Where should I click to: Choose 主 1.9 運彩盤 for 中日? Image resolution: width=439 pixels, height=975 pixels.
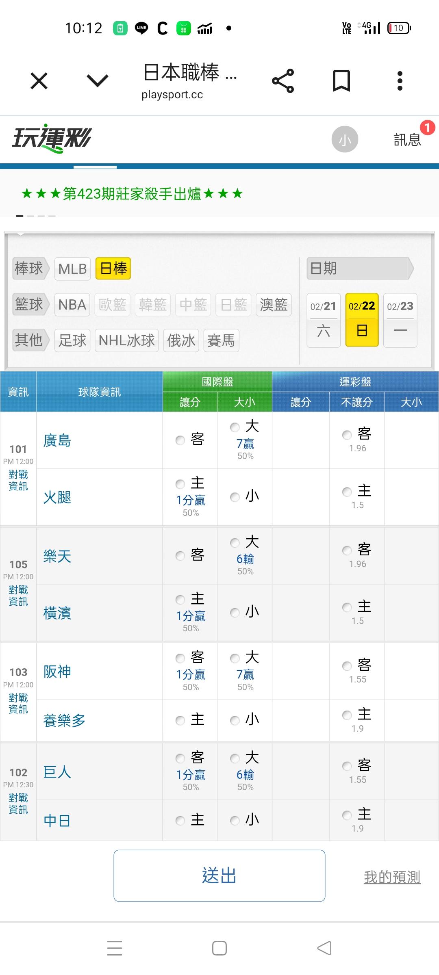tap(347, 815)
